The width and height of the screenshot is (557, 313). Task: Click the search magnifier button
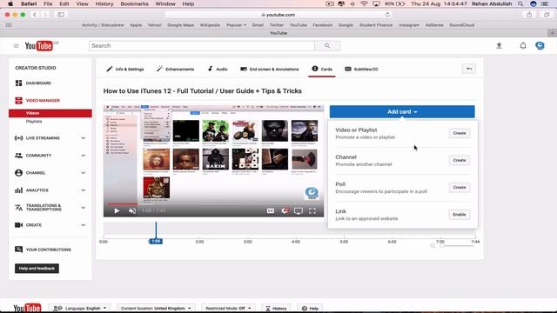tap(327, 46)
